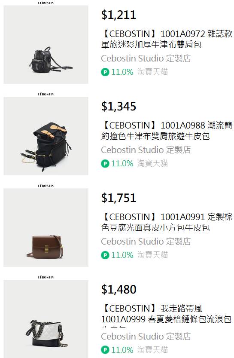Visit Cebostin Studio 定製店 under the $1,751 listing
Screen dimensions: 234x358
click(x=146, y=242)
